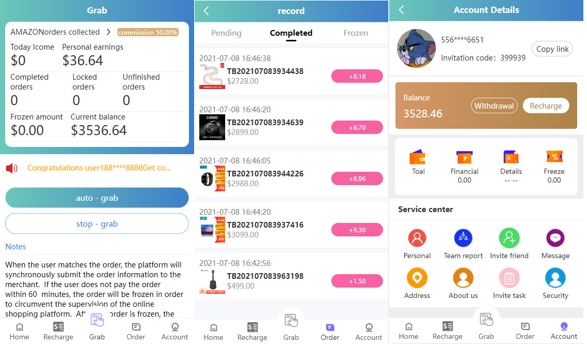This screenshot has height=344, width=587.
Task: Open the camera order thumbnail
Action: pyautogui.click(x=212, y=127)
